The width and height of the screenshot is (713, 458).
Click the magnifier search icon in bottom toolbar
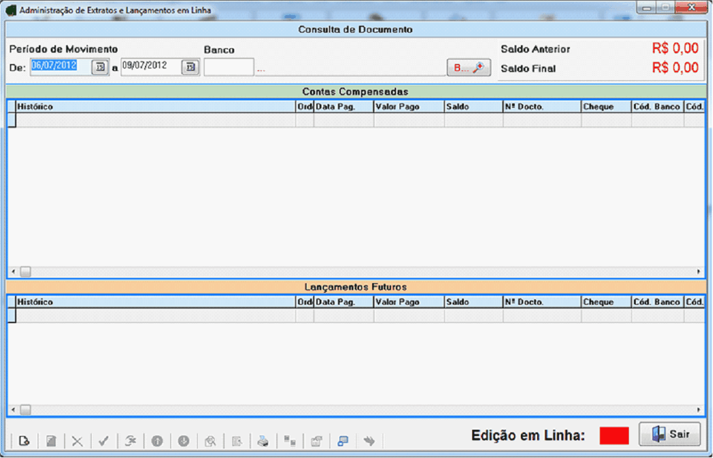tap(210, 441)
